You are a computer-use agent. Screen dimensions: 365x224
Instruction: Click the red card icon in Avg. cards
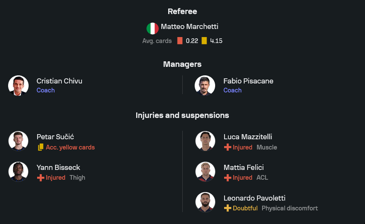tap(180, 41)
